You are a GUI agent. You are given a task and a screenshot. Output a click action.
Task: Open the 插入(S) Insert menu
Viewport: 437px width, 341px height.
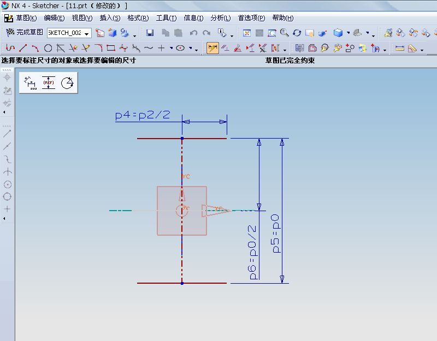pos(110,18)
